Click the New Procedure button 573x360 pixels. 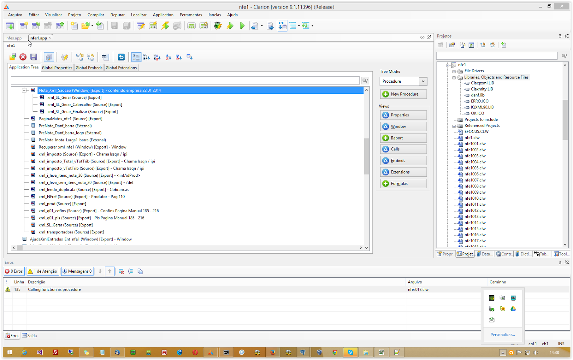[403, 94]
